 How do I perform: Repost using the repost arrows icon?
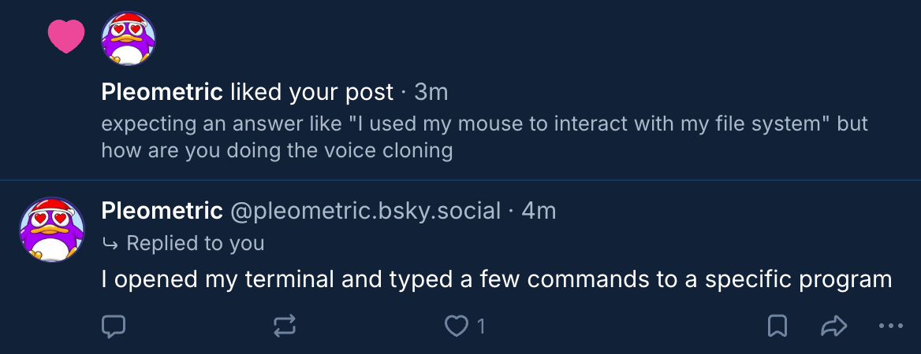tap(285, 326)
